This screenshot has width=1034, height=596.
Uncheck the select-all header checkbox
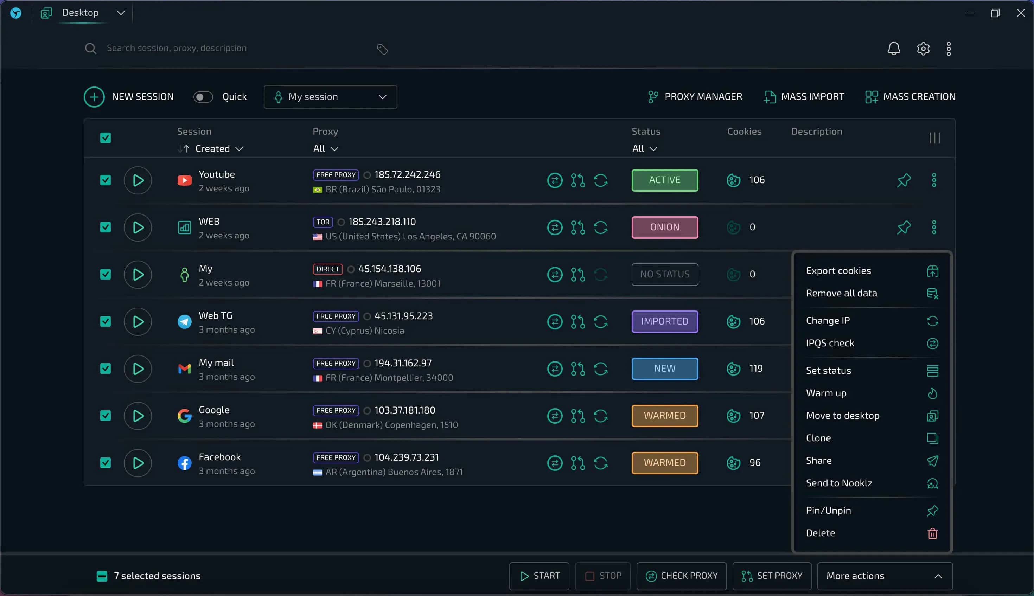(106, 138)
